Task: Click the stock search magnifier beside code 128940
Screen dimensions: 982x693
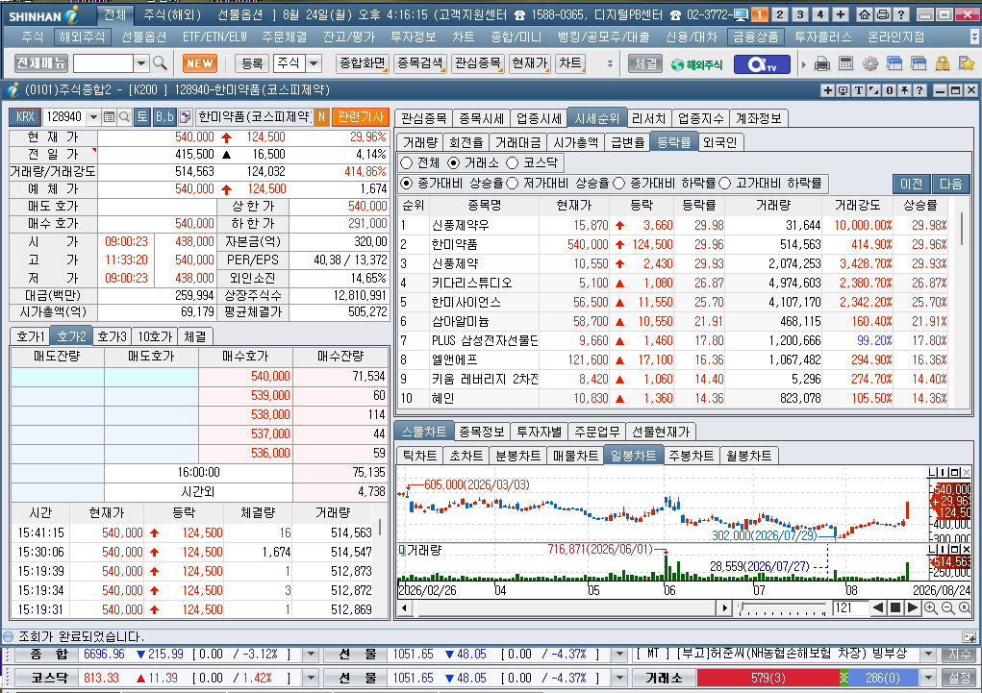Action: [x=124, y=116]
